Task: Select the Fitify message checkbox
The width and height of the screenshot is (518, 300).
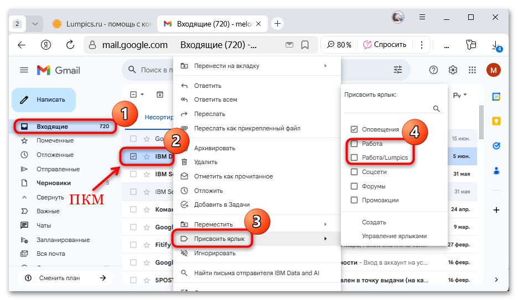Action: pos(133,245)
